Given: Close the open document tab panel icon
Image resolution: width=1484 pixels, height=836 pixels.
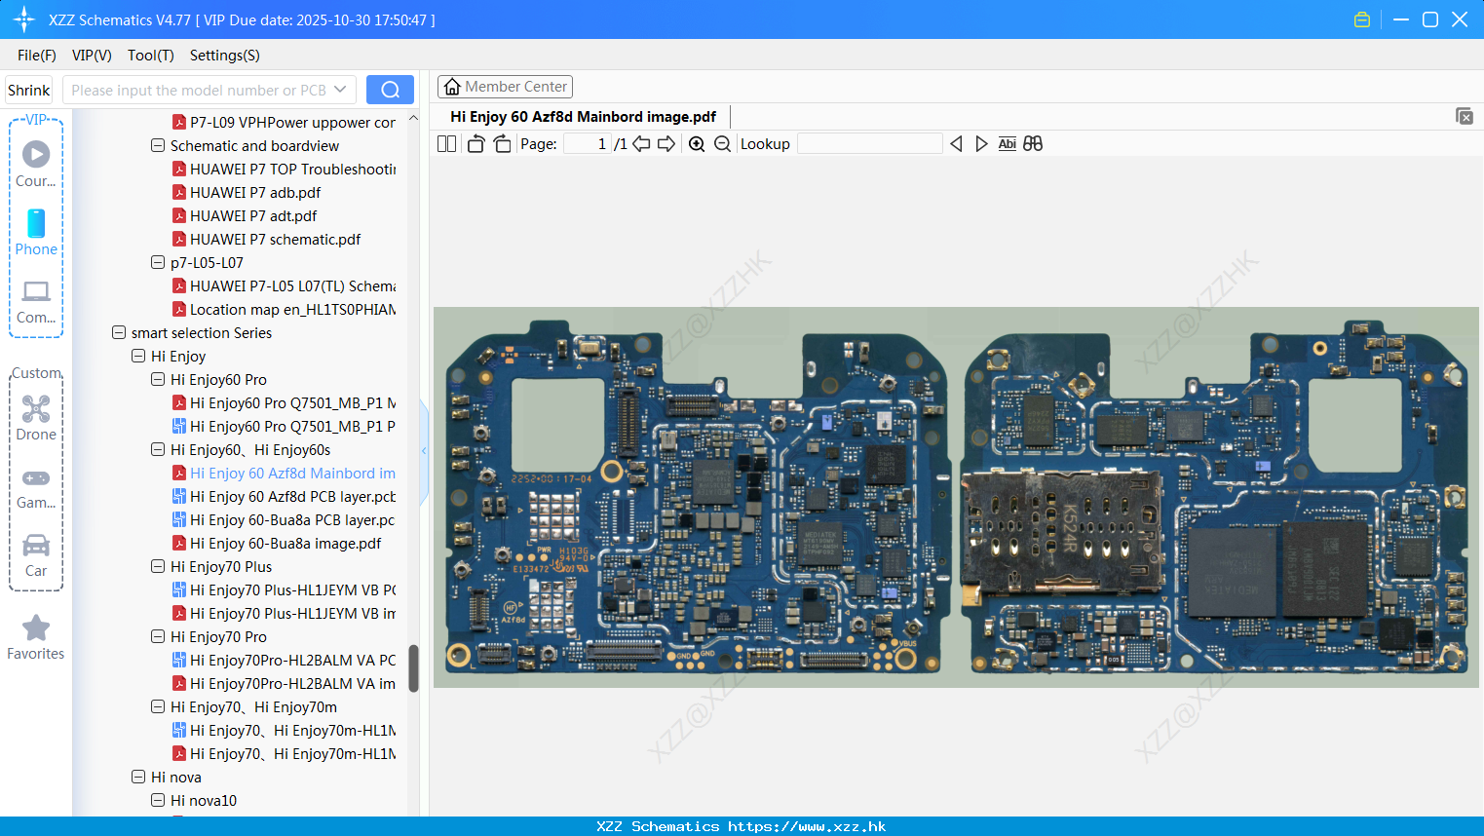Looking at the screenshot, I should 1464,116.
